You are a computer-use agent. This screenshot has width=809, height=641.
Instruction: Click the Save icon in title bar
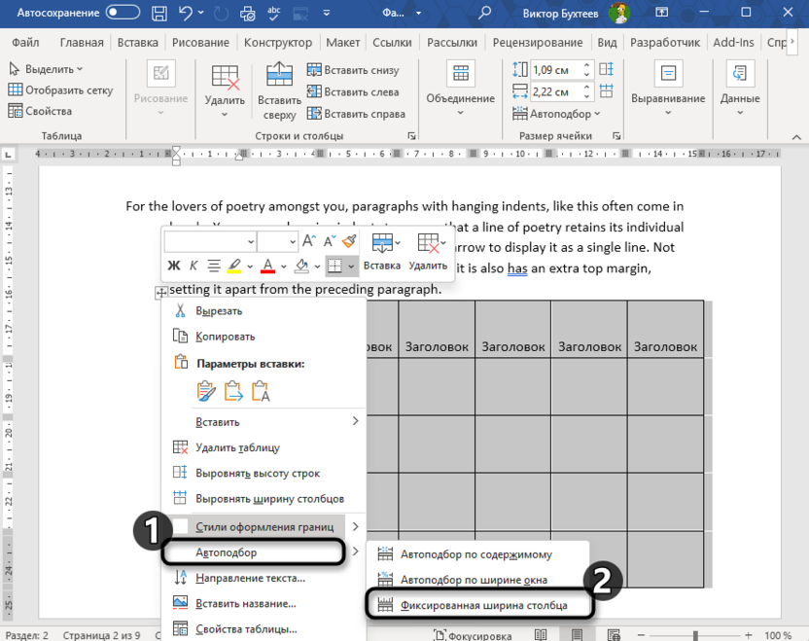coord(158,13)
